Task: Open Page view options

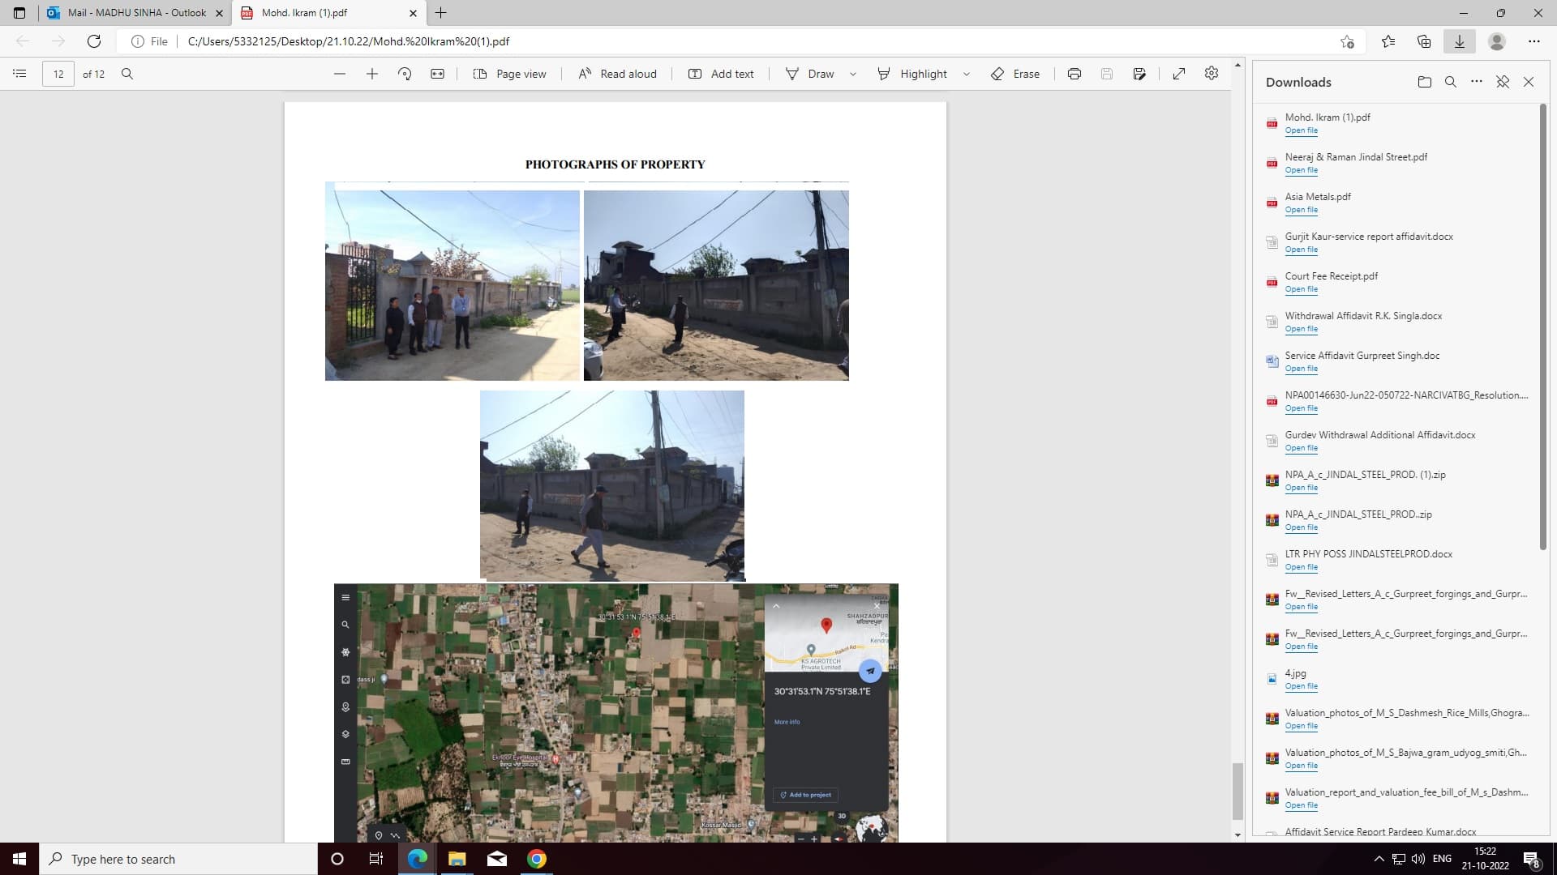Action: (x=509, y=74)
